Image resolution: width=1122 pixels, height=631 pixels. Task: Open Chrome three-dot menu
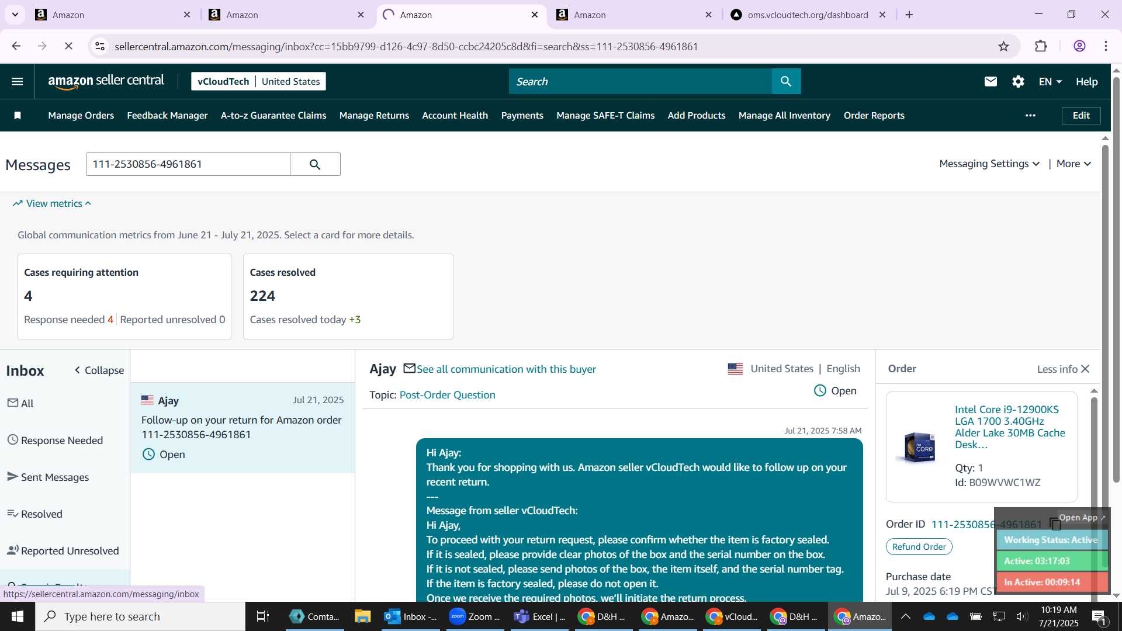1106,46
